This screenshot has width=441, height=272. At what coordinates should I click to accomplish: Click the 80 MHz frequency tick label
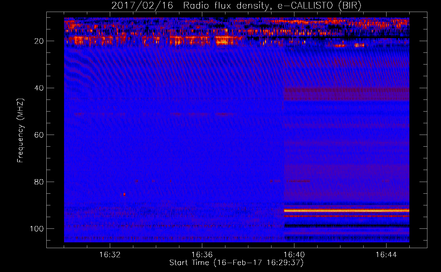coord(39,182)
